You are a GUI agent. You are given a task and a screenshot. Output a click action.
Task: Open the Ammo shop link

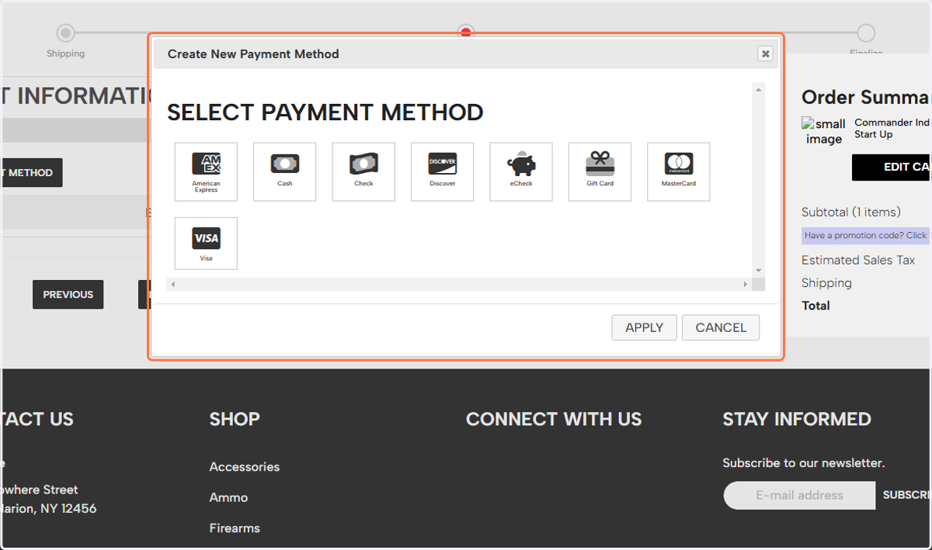[x=228, y=497]
